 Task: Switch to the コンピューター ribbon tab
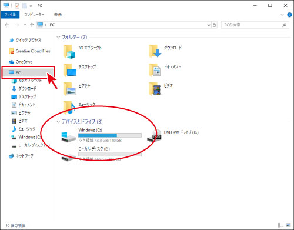click(34, 15)
